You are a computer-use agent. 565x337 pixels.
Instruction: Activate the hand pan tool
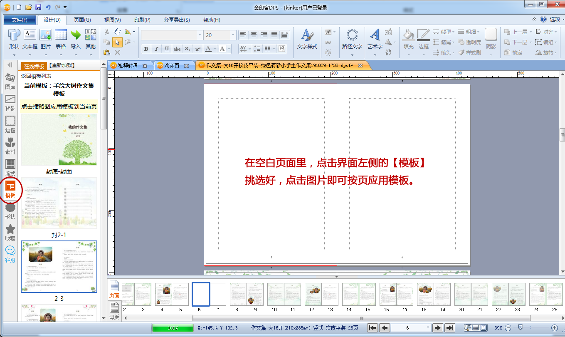point(117,32)
